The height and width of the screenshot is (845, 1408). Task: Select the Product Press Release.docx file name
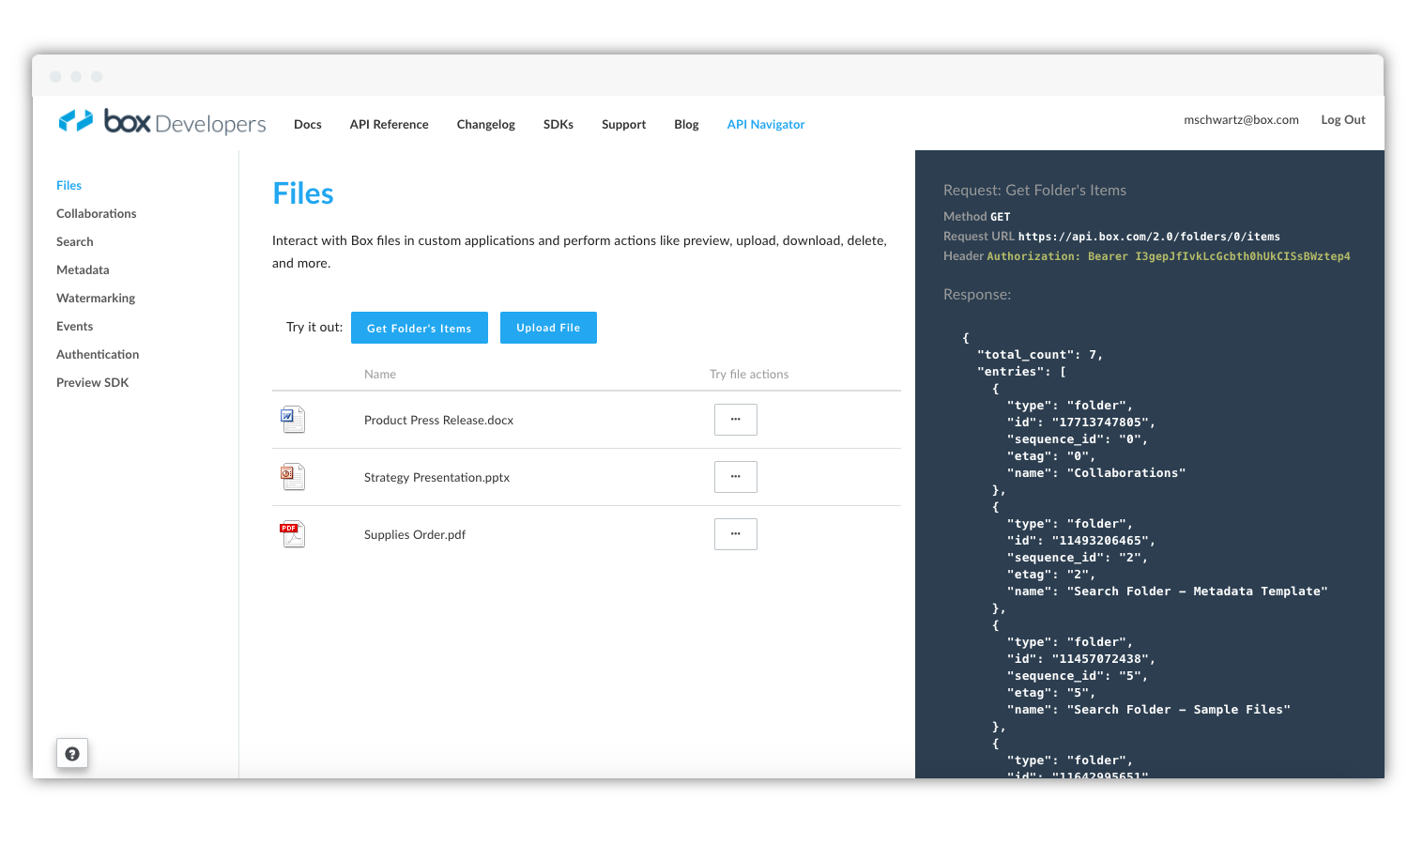click(439, 420)
